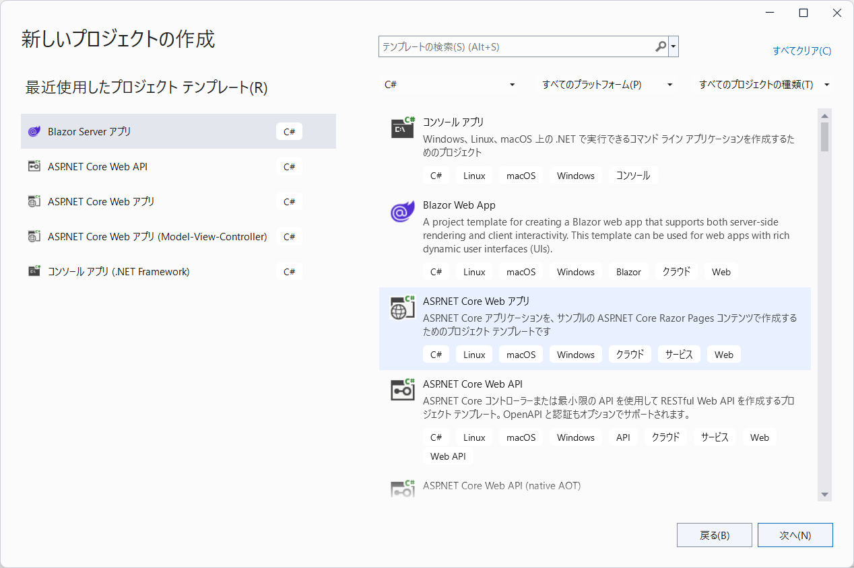The image size is (854, 568).
Task: Click the コンソール アプリ template icon in results
Action: [x=403, y=127]
